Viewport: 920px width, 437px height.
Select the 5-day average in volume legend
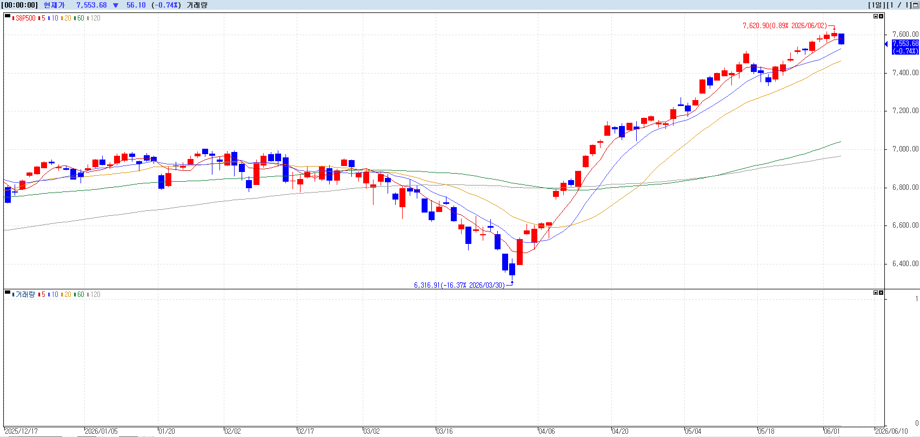43,294
